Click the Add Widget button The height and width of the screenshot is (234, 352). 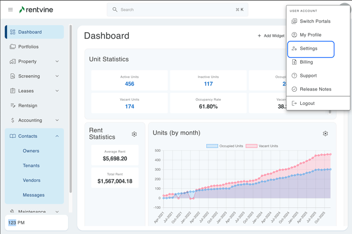coord(271,36)
